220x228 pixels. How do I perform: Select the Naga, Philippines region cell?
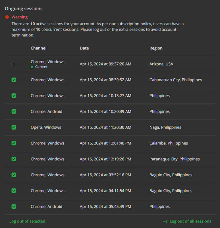pyautogui.click(x=165, y=127)
